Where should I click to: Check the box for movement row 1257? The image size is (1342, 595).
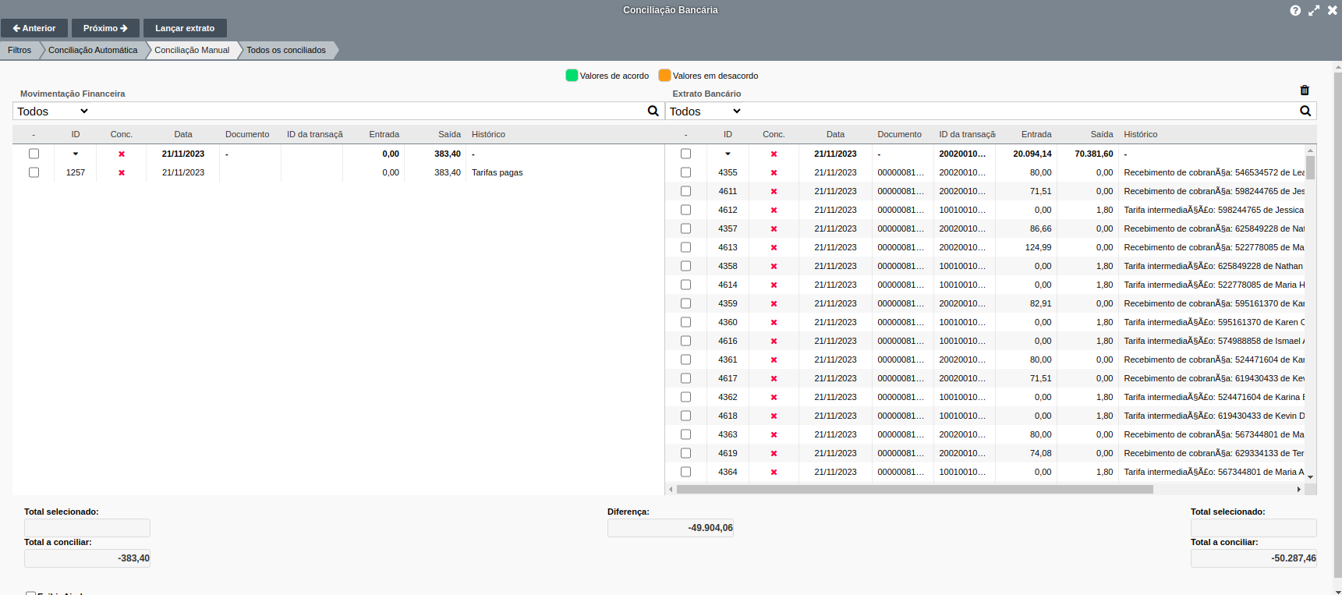[34, 172]
